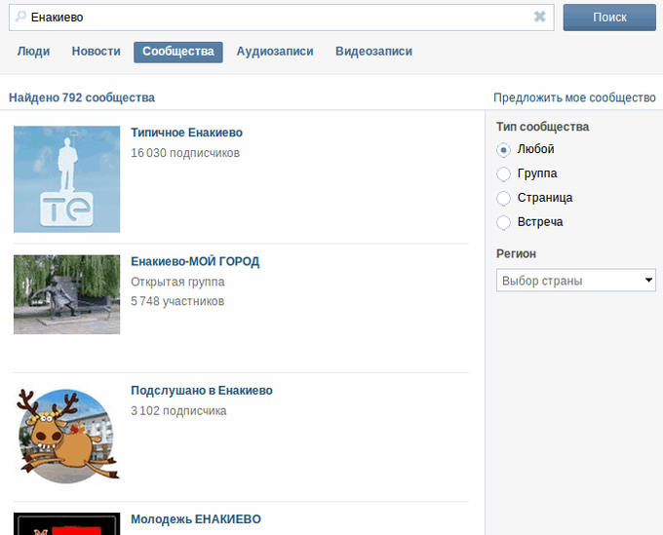Screen dimensions: 663x535
Task: Click the Молодежь ЕНАКИЕВО black avatar
Action: point(67,524)
